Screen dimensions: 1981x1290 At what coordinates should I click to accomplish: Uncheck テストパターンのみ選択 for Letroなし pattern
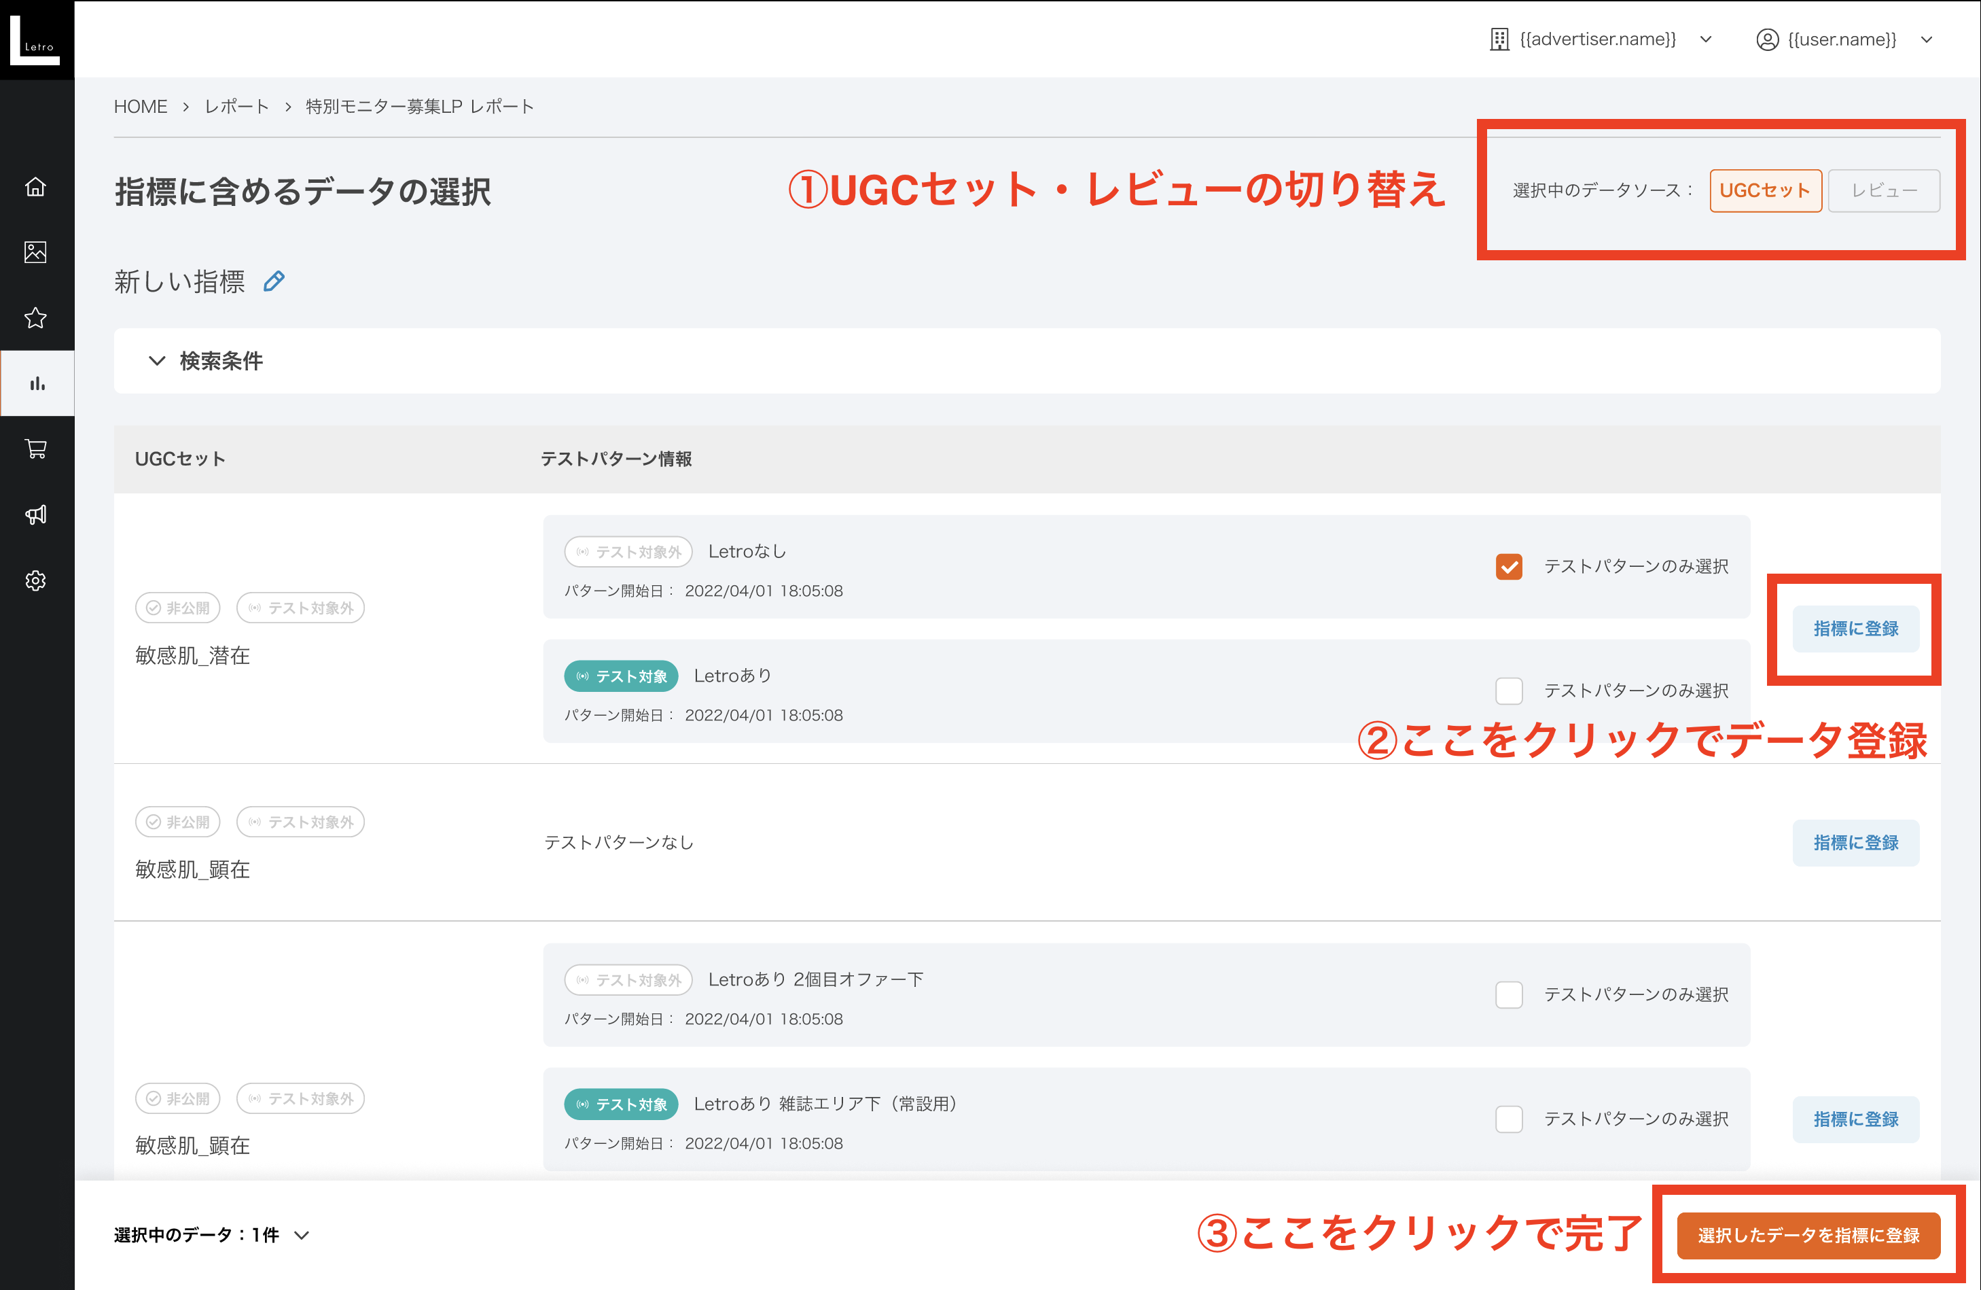coord(1509,567)
